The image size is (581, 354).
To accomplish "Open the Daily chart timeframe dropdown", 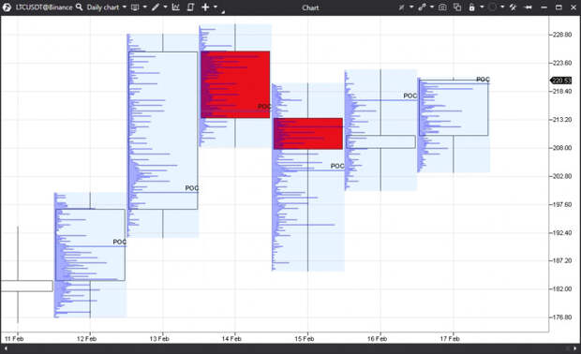I will click(107, 7).
